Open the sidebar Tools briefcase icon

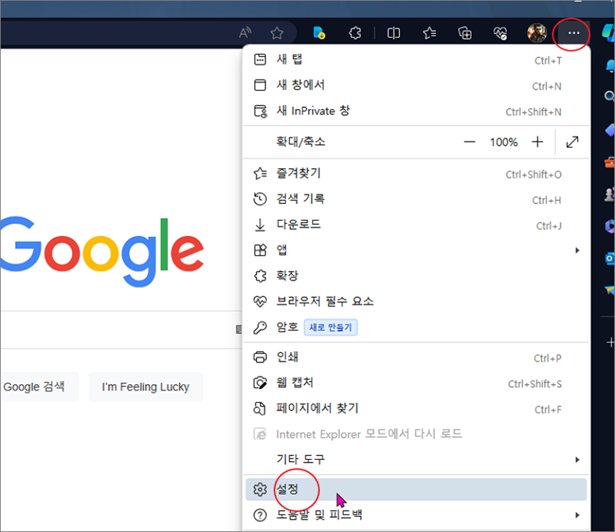point(610,162)
